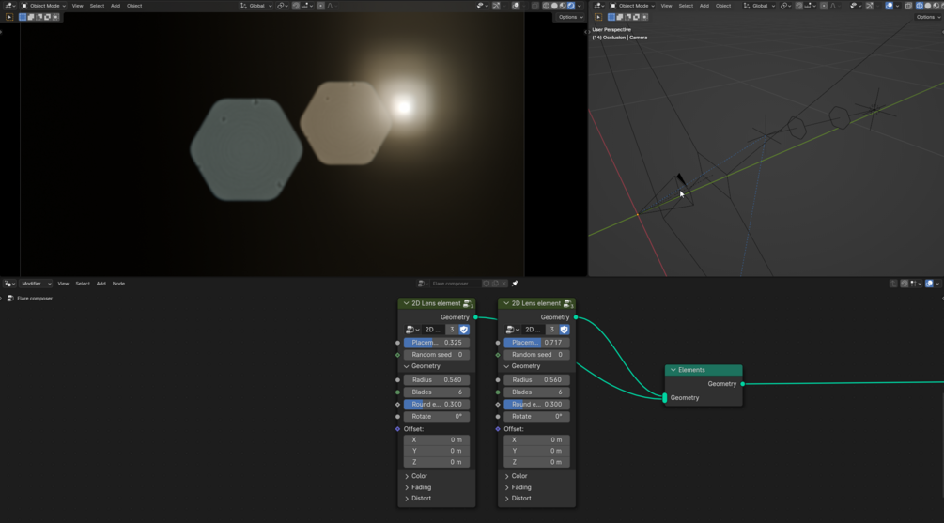The height and width of the screenshot is (523, 944).
Task: Collapse the second 2D Lens element node
Action: pyautogui.click(x=506, y=303)
